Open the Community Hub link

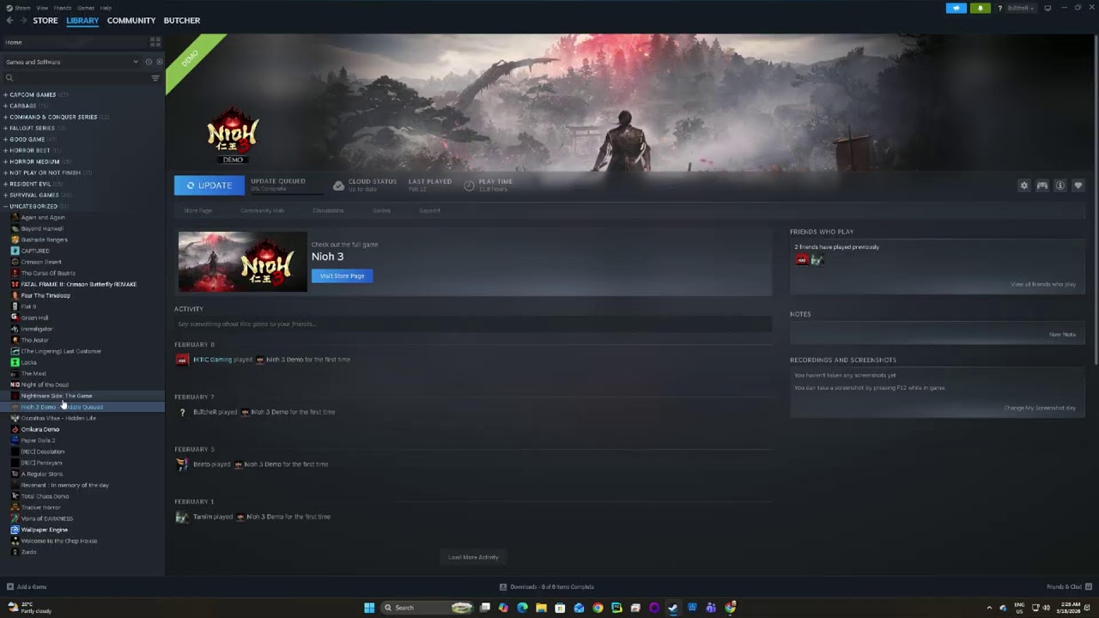[x=262, y=210]
